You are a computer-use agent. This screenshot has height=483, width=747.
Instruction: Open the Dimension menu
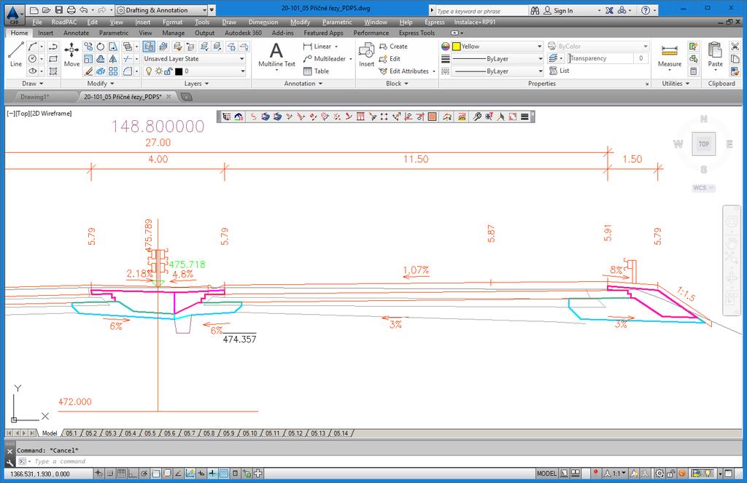pyautogui.click(x=263, y=23)
